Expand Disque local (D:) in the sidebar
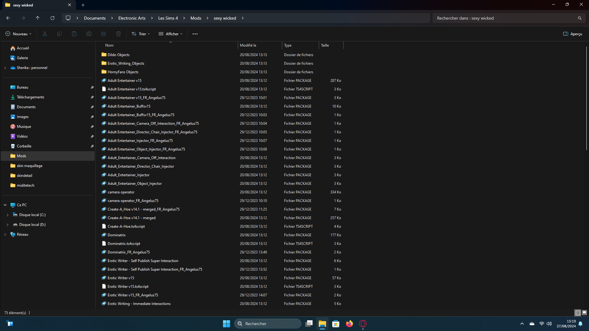Viewport: 589px width, 331px height. tap(8, 225)
